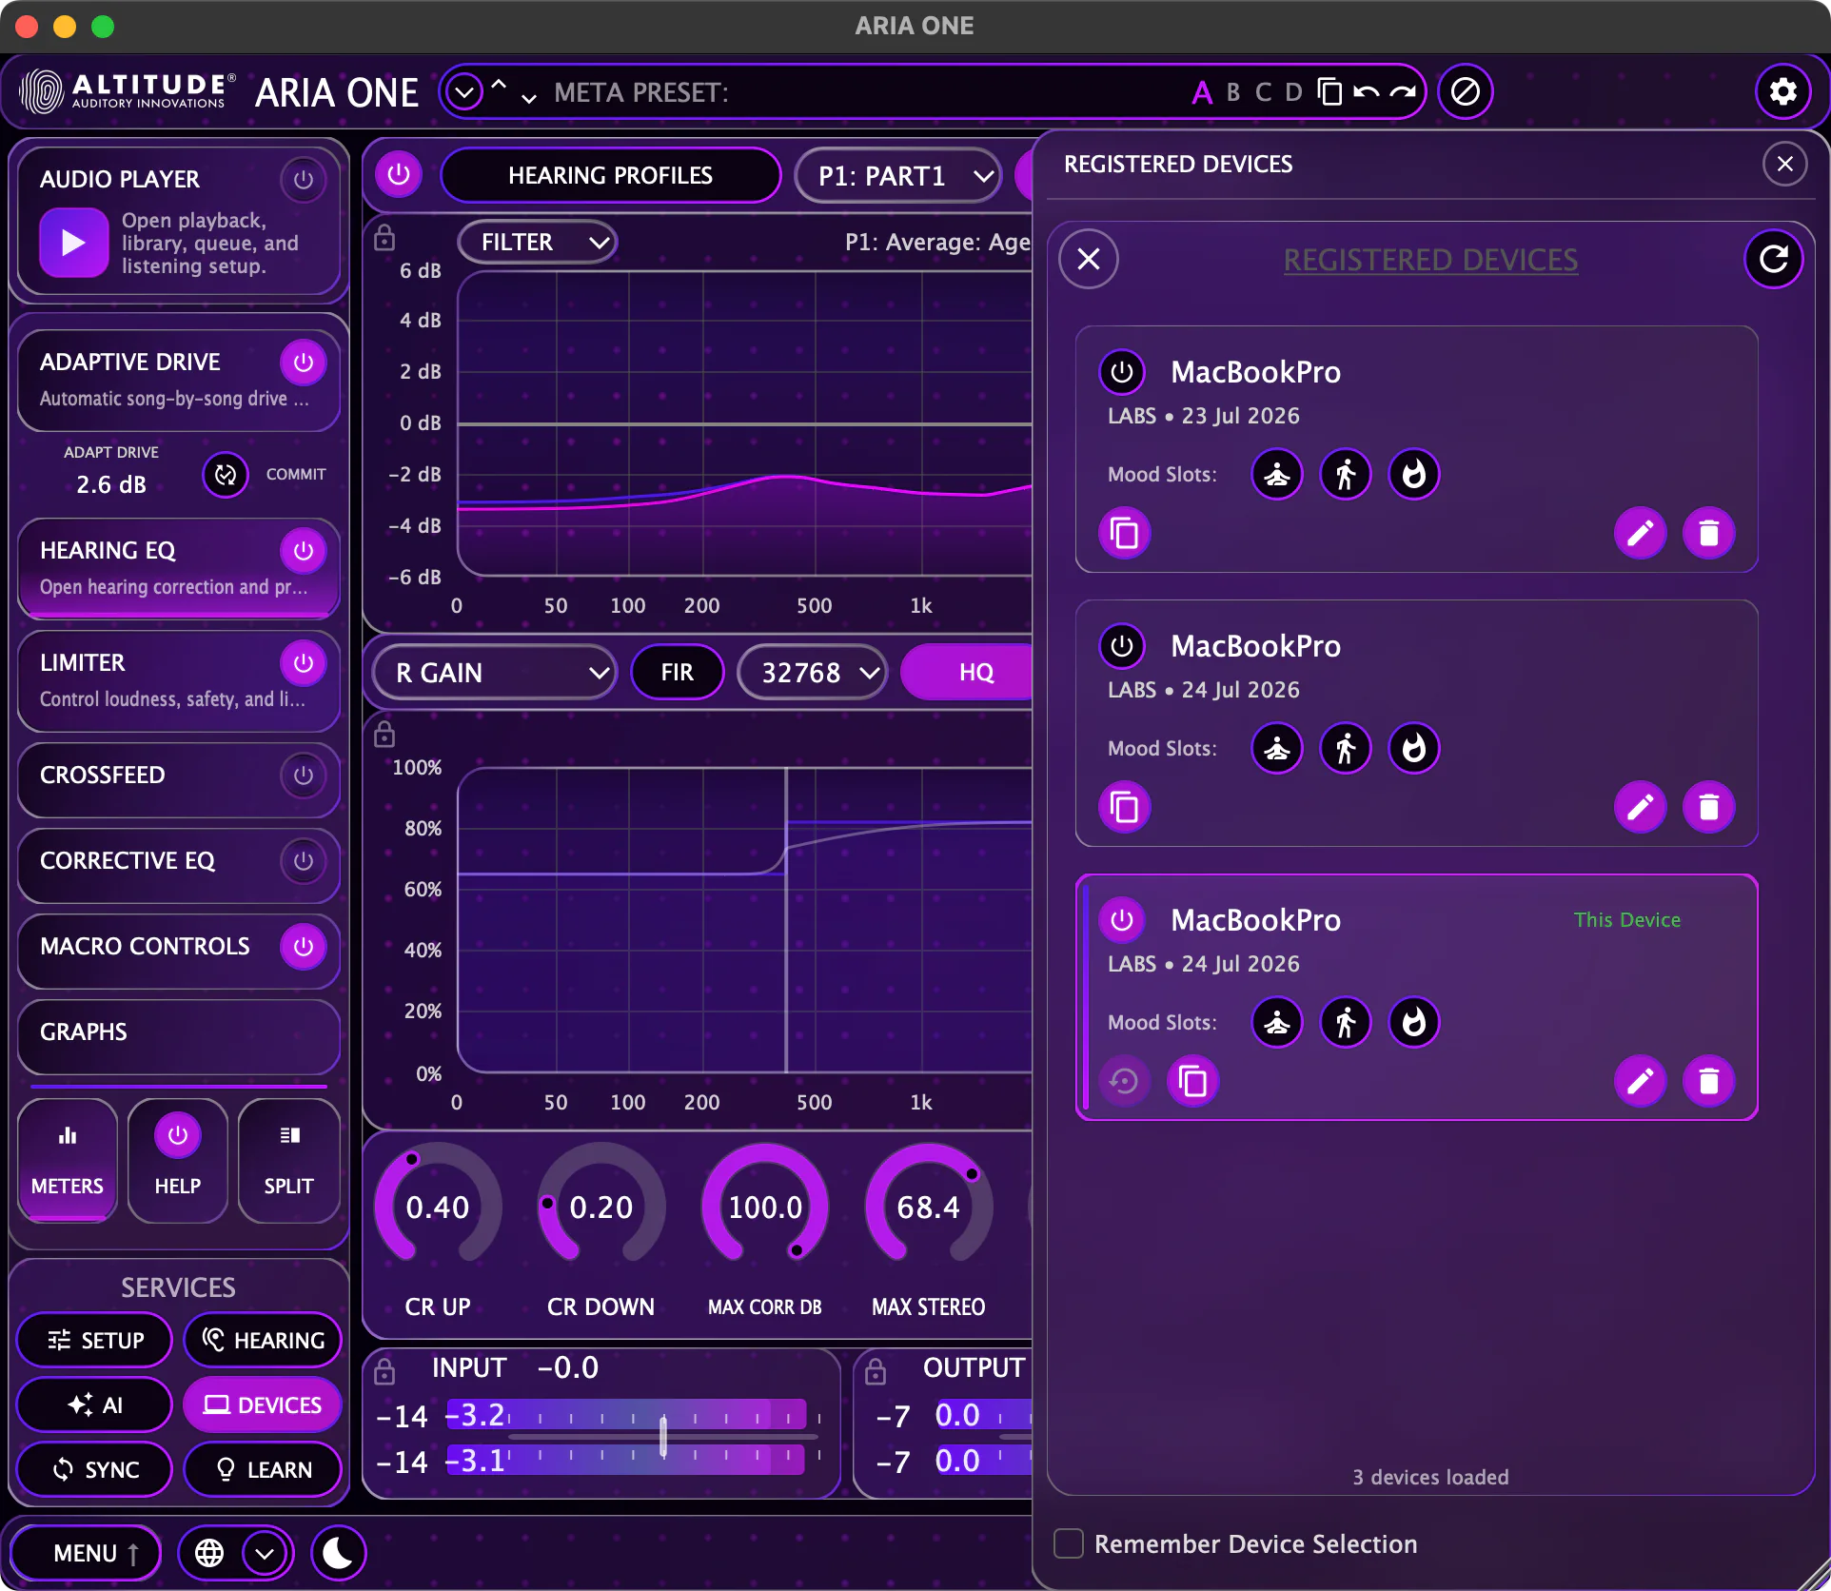1831x1591 pixels.
Task: Enable Corrective EQ power toggle
Action: click(304, 860)
